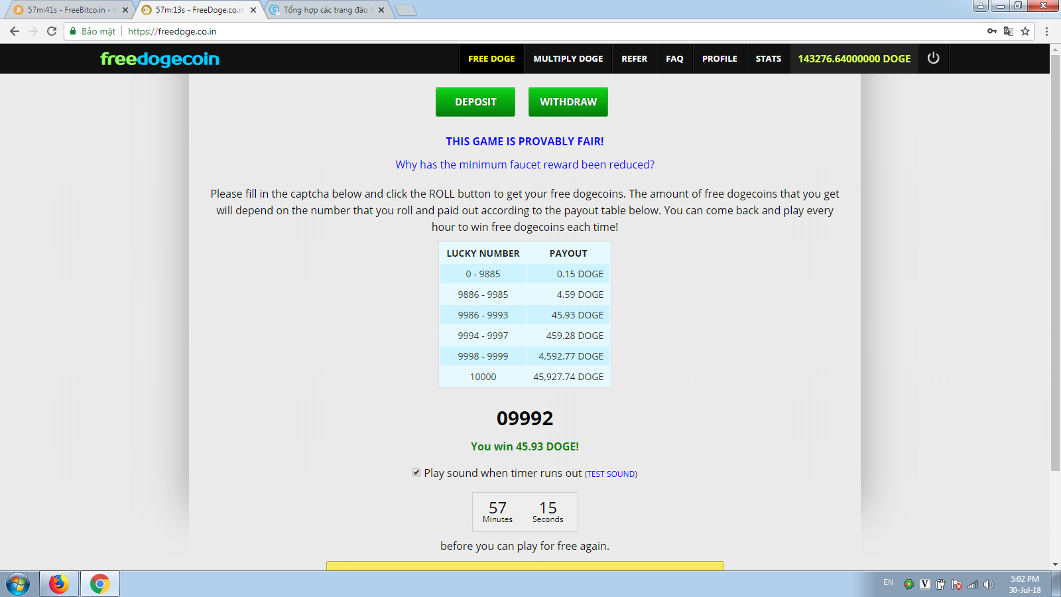This screenshot has height=597, width=1061.
Task: Open the MULTIPLY DOGE page
Action: tap(568, 58)
